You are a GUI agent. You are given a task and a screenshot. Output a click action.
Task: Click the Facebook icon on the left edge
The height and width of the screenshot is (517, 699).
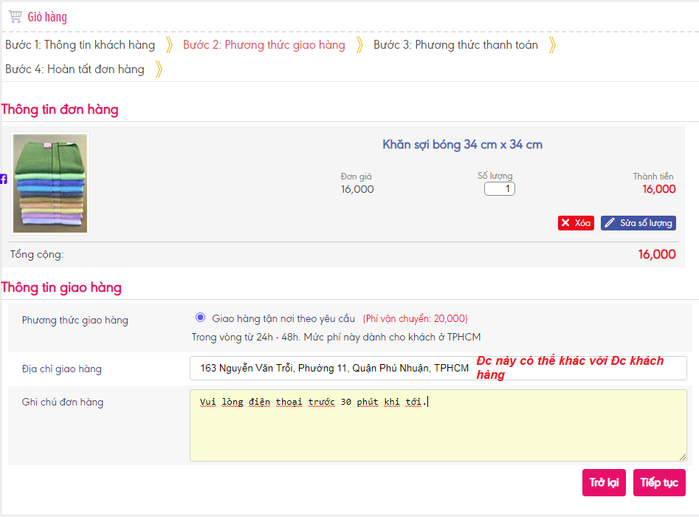[x=4, y=179]
